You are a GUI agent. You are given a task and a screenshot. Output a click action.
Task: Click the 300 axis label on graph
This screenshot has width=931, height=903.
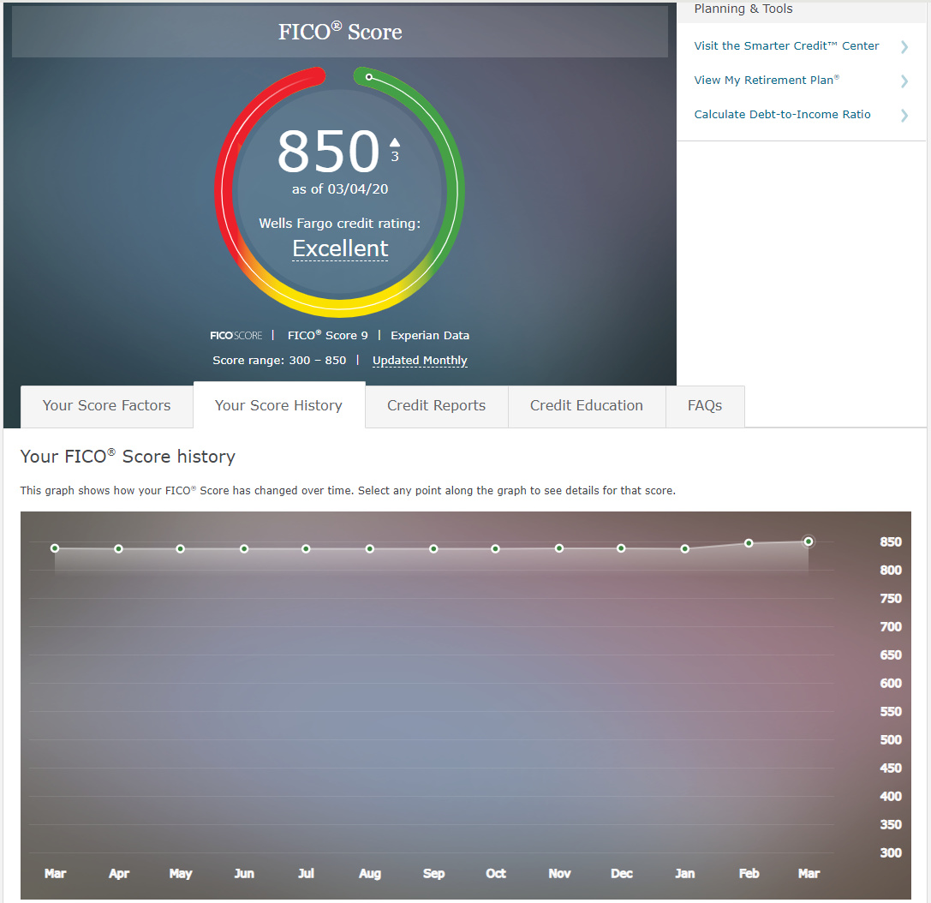pyautogui.click(x=891, y=852)
